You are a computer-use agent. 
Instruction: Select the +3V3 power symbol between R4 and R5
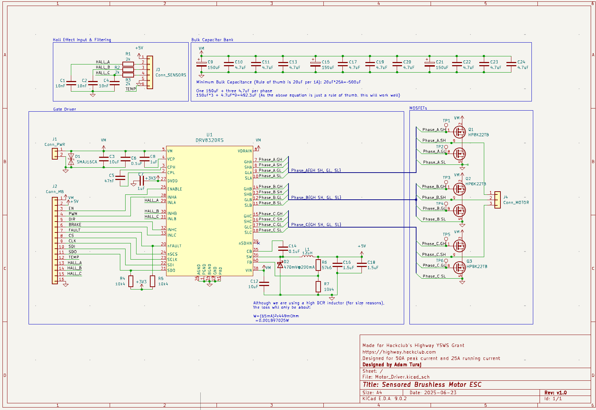click(141, 284)
